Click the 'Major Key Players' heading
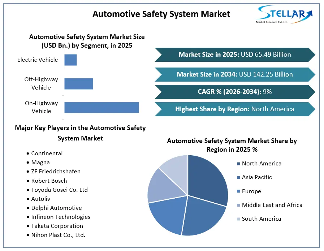Viewport: 324px width, 251px height. [x=80, y=133]
